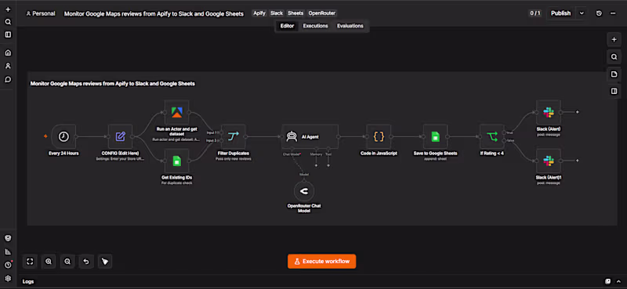Go to Home in left sidebar
Screen dimensions: 627x289
8,52
